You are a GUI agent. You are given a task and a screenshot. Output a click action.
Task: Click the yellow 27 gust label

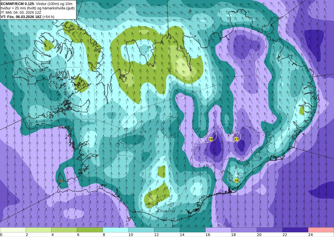[x=236, y=139]
